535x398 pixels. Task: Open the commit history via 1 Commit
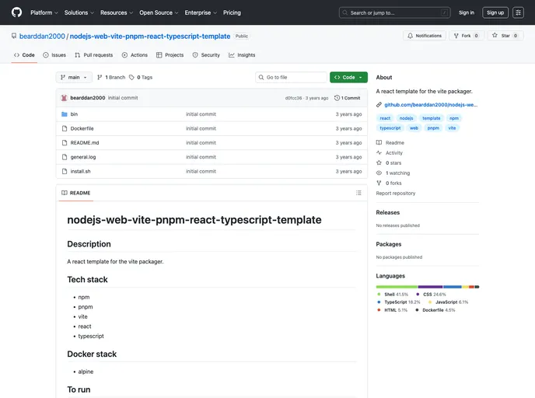tap(348, 98)
